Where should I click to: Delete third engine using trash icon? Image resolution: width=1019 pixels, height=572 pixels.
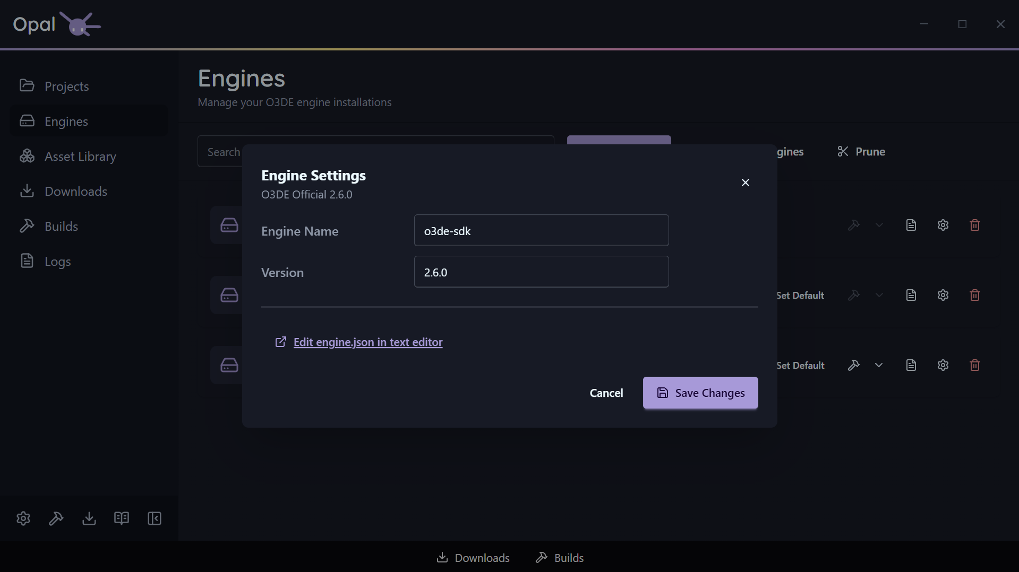(x=975, y=365)
